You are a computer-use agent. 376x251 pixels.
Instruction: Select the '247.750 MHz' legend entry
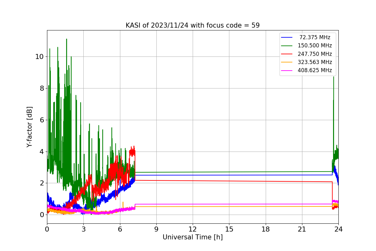[x=315, y=54]
